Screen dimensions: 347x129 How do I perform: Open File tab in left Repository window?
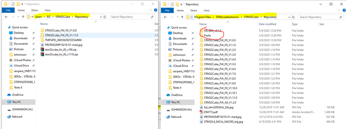click(8, 10)
